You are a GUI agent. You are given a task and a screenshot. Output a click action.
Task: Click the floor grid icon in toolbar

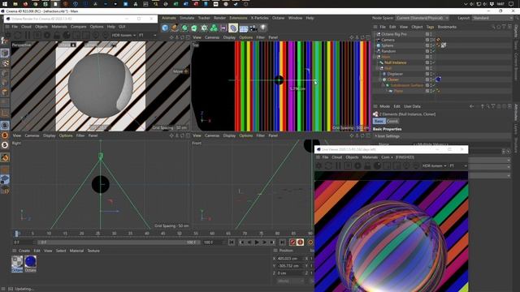(x=244, y=28)
